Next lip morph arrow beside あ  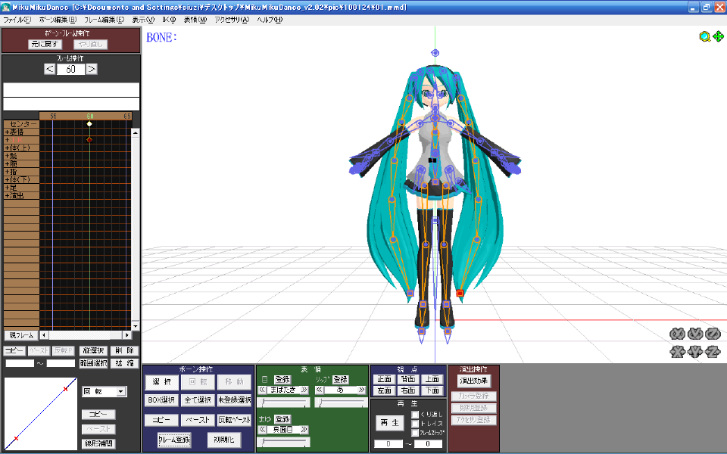pyautogui.click(x=362, y=390)
